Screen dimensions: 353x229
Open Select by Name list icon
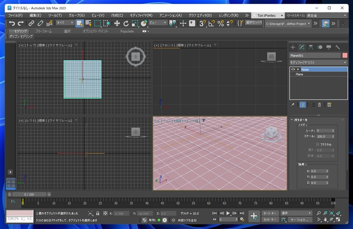pyautogui.click(x=88, y=23)
